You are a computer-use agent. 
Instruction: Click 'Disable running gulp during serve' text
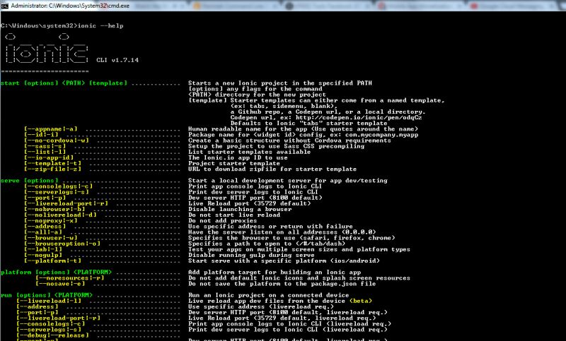point(252,256)
